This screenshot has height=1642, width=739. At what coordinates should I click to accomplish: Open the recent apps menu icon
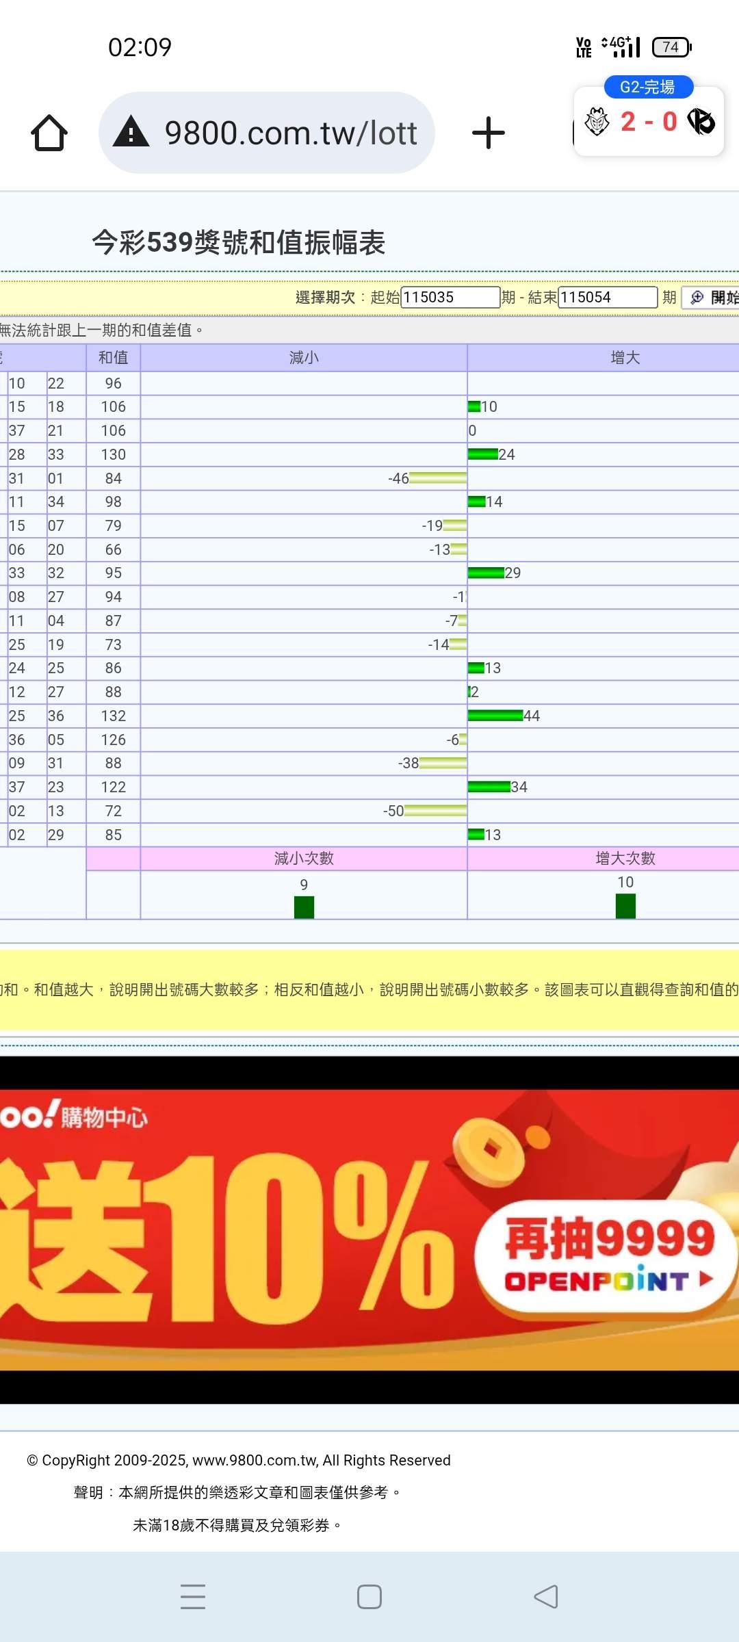click(193, 1596)
